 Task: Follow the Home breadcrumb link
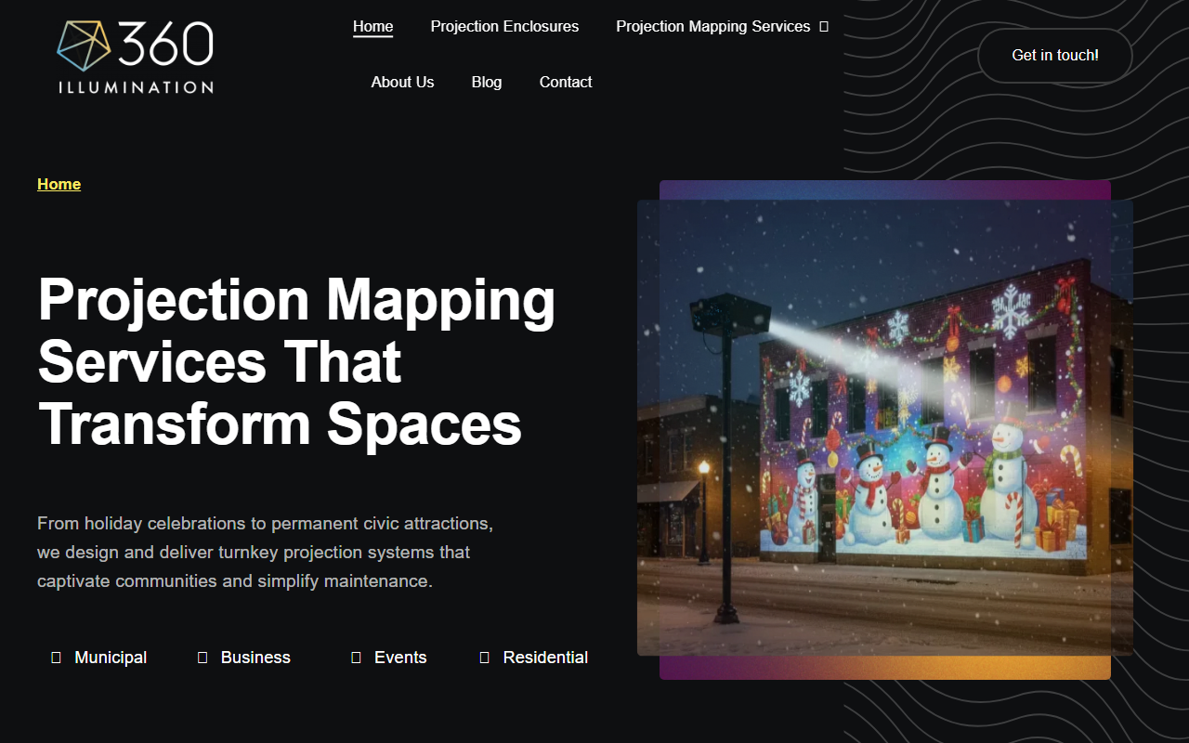point(59,184)
